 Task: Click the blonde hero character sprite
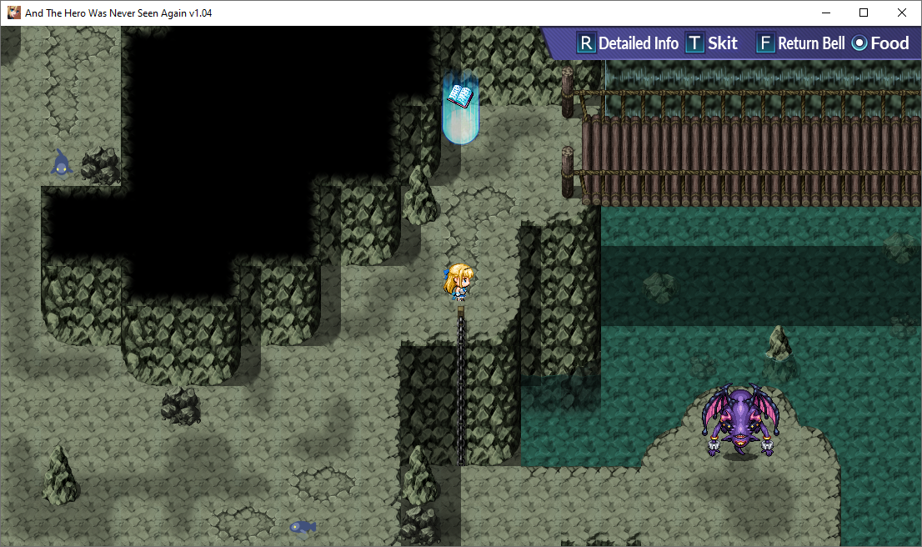[x=458, y=283]
